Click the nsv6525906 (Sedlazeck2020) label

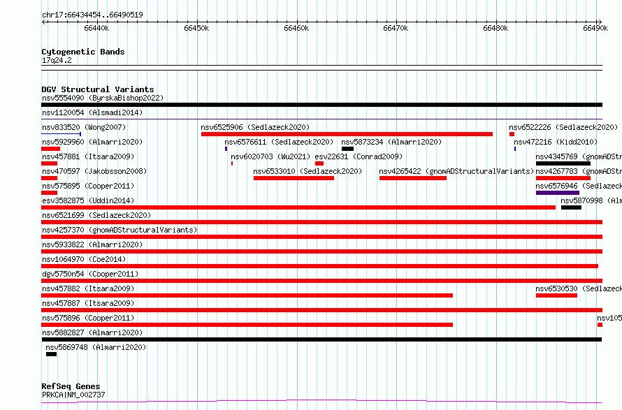[255, 127]
